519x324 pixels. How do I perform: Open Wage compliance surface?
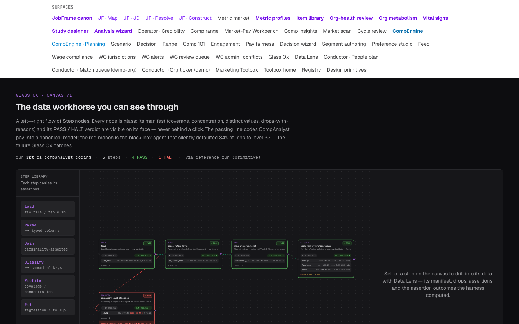click(72, 57)
